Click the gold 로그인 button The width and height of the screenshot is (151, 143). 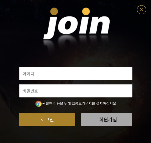coord(47,119)
